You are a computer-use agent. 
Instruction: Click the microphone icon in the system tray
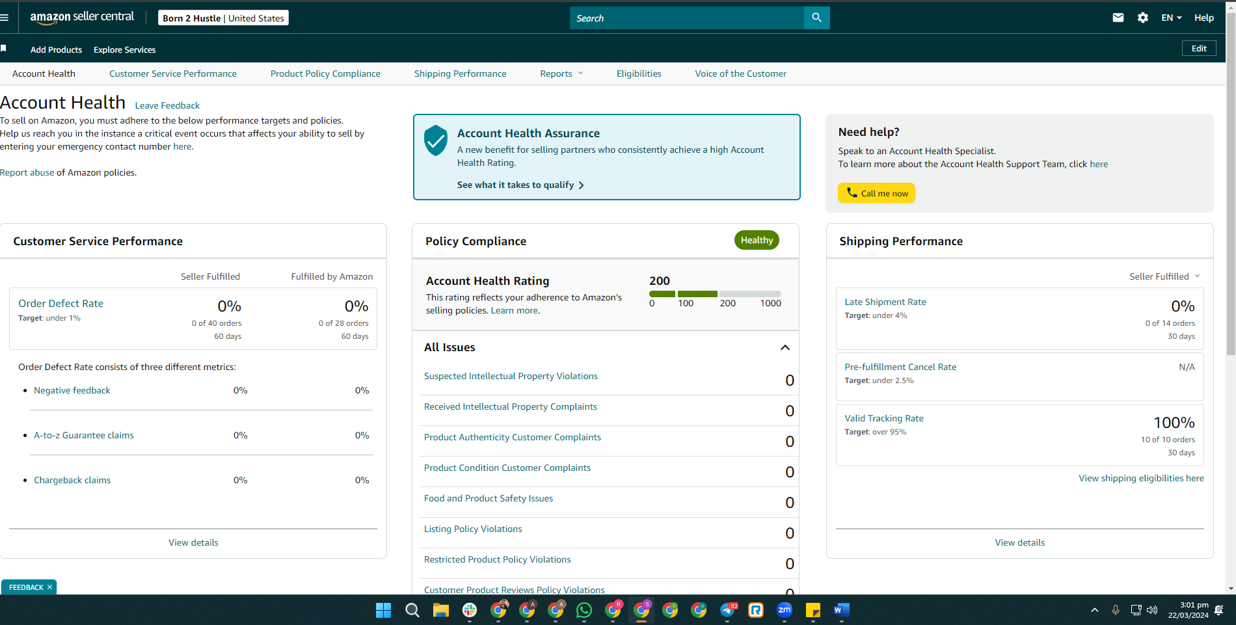[x=1115, y=610]
